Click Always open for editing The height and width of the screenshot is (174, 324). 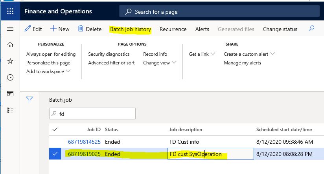click(x=51, y=54)
